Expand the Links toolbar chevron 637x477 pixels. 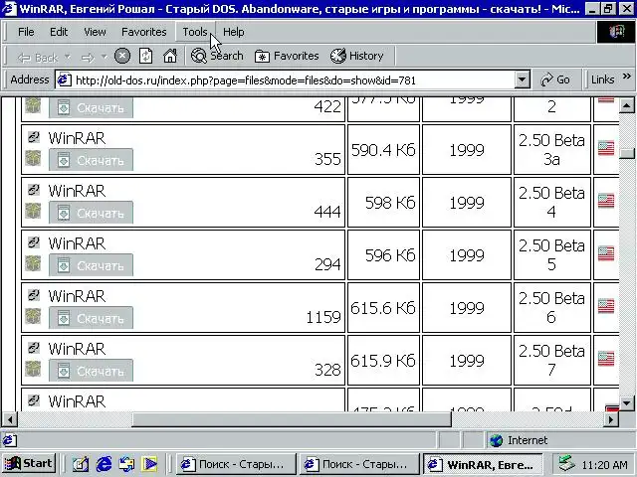coord(627,77)
